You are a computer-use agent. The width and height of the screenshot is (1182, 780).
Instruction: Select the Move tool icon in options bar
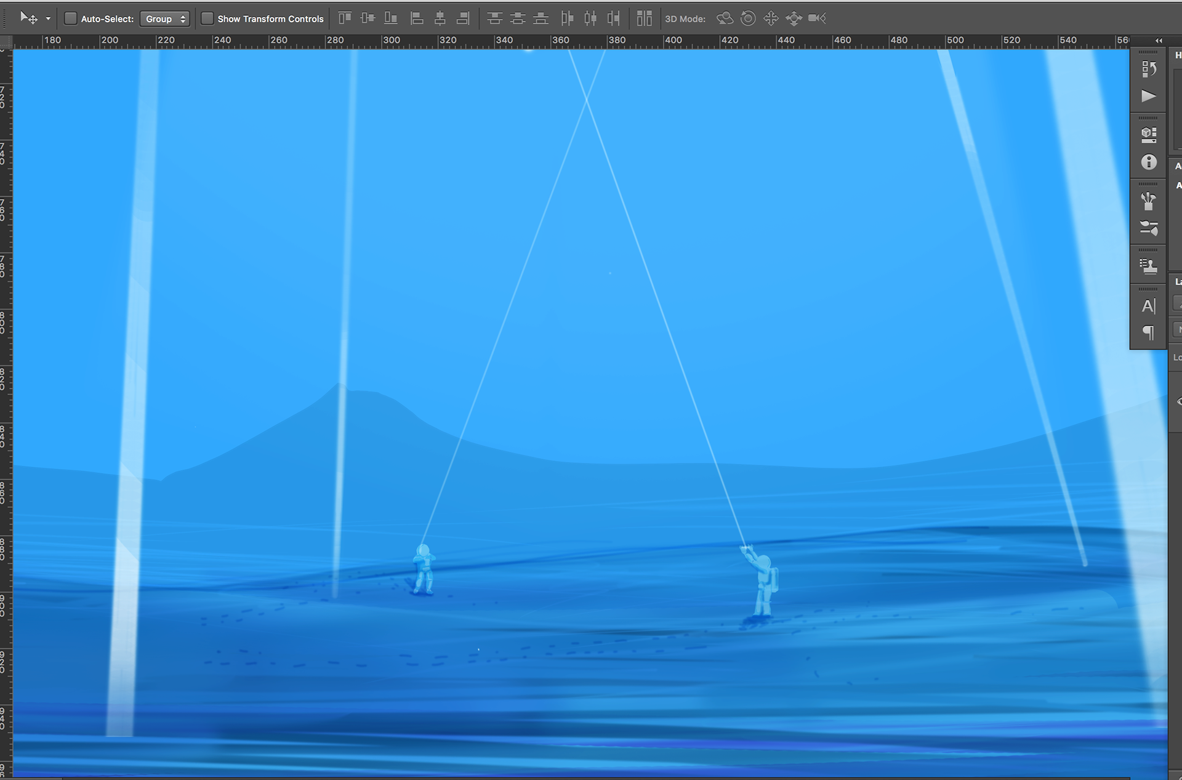(x=28, y=18)
